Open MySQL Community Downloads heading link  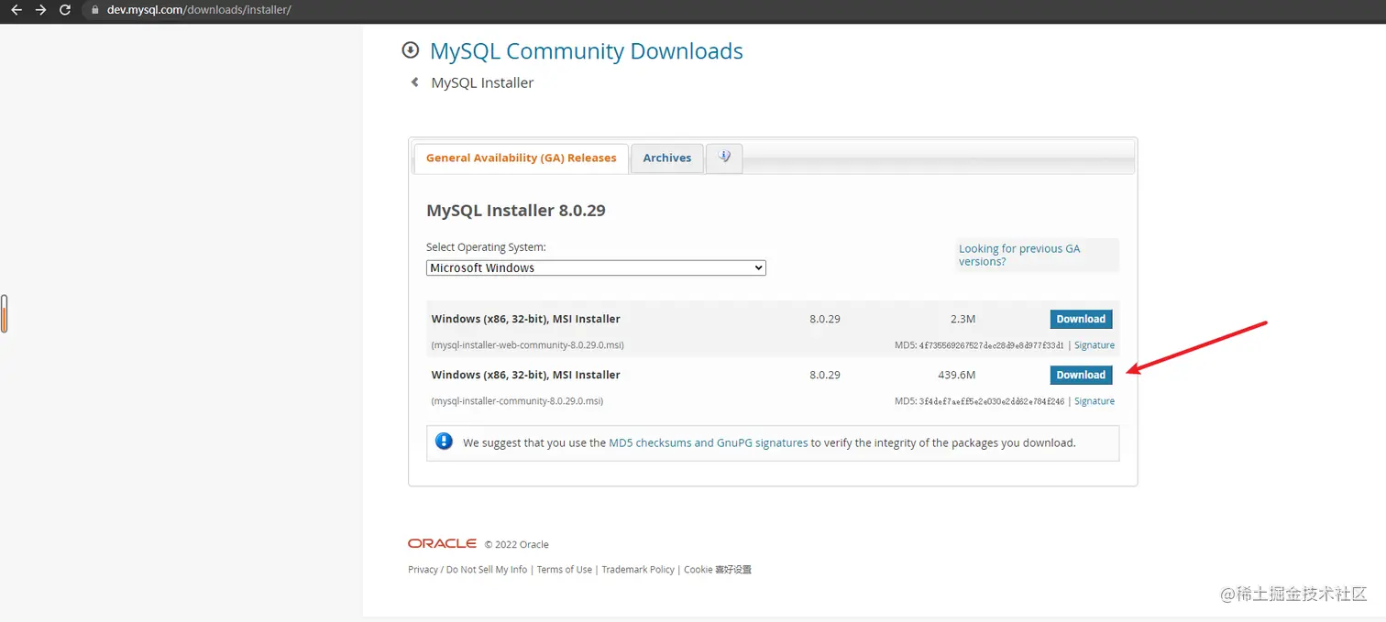click(586, 51)
